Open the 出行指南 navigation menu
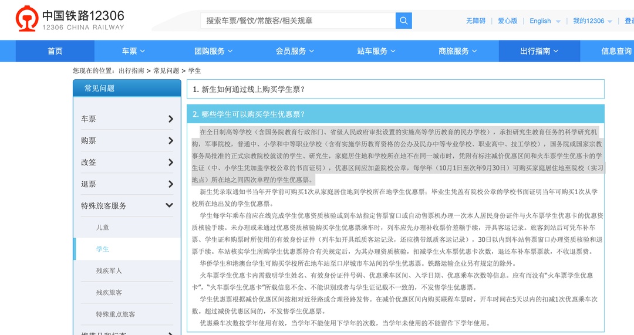The width and height of the screenshot is (634, 335). [x=539, y=51]
